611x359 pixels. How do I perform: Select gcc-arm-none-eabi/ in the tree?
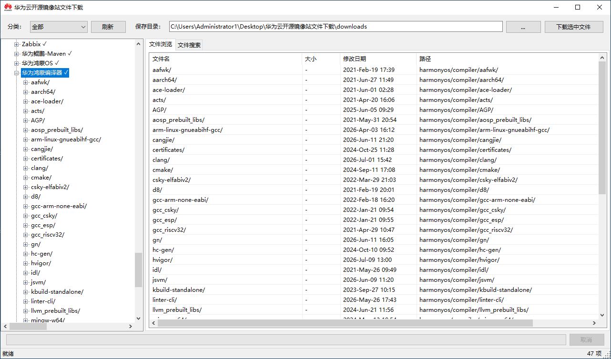click(59, 206)
